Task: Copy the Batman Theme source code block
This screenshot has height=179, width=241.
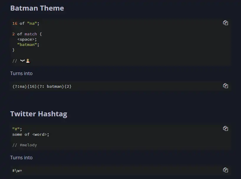Action: (x=225, y=23)
